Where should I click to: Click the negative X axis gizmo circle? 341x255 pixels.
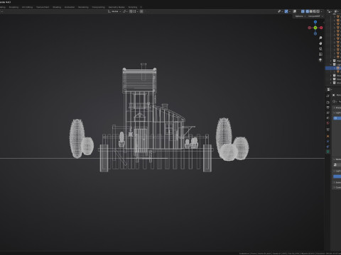(x=309, y=28)
